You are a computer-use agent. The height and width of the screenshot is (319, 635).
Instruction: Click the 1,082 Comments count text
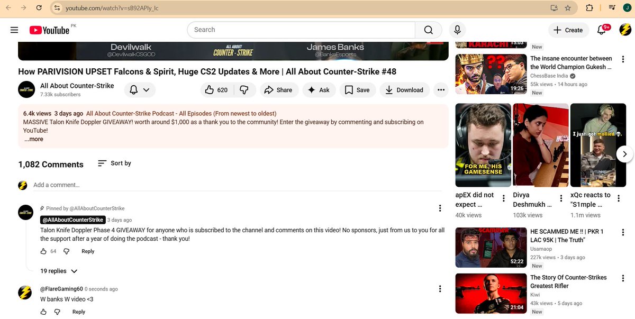pyautogui.click(x=51, y=165)
